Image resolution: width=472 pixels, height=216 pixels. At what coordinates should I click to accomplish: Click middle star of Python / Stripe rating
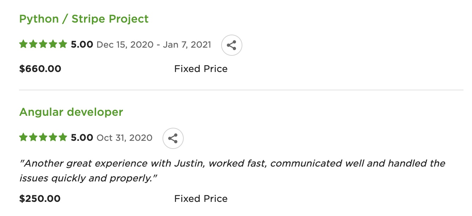click(43, 44)
